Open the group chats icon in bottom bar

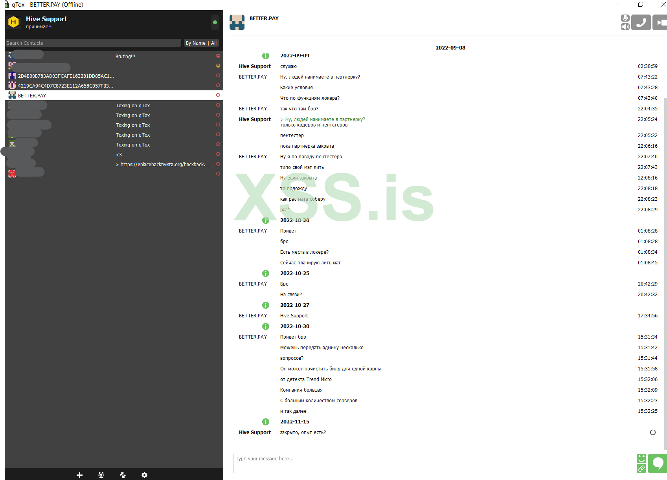(101, 475)
